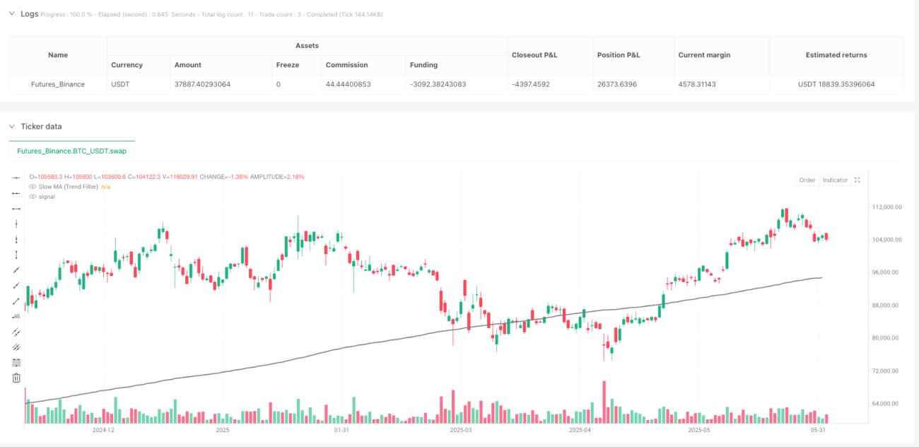Click the 2025-03 date axis label
The image size is (919, 447).
coord(461,430)
